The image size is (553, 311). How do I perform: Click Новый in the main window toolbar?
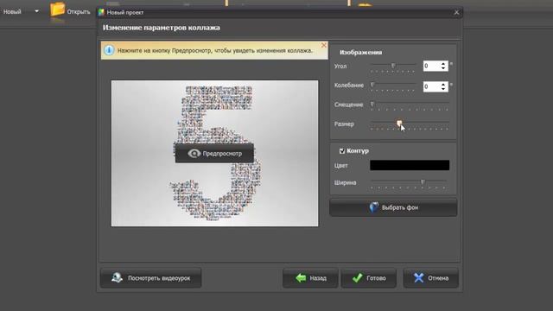tap(12, 11)
